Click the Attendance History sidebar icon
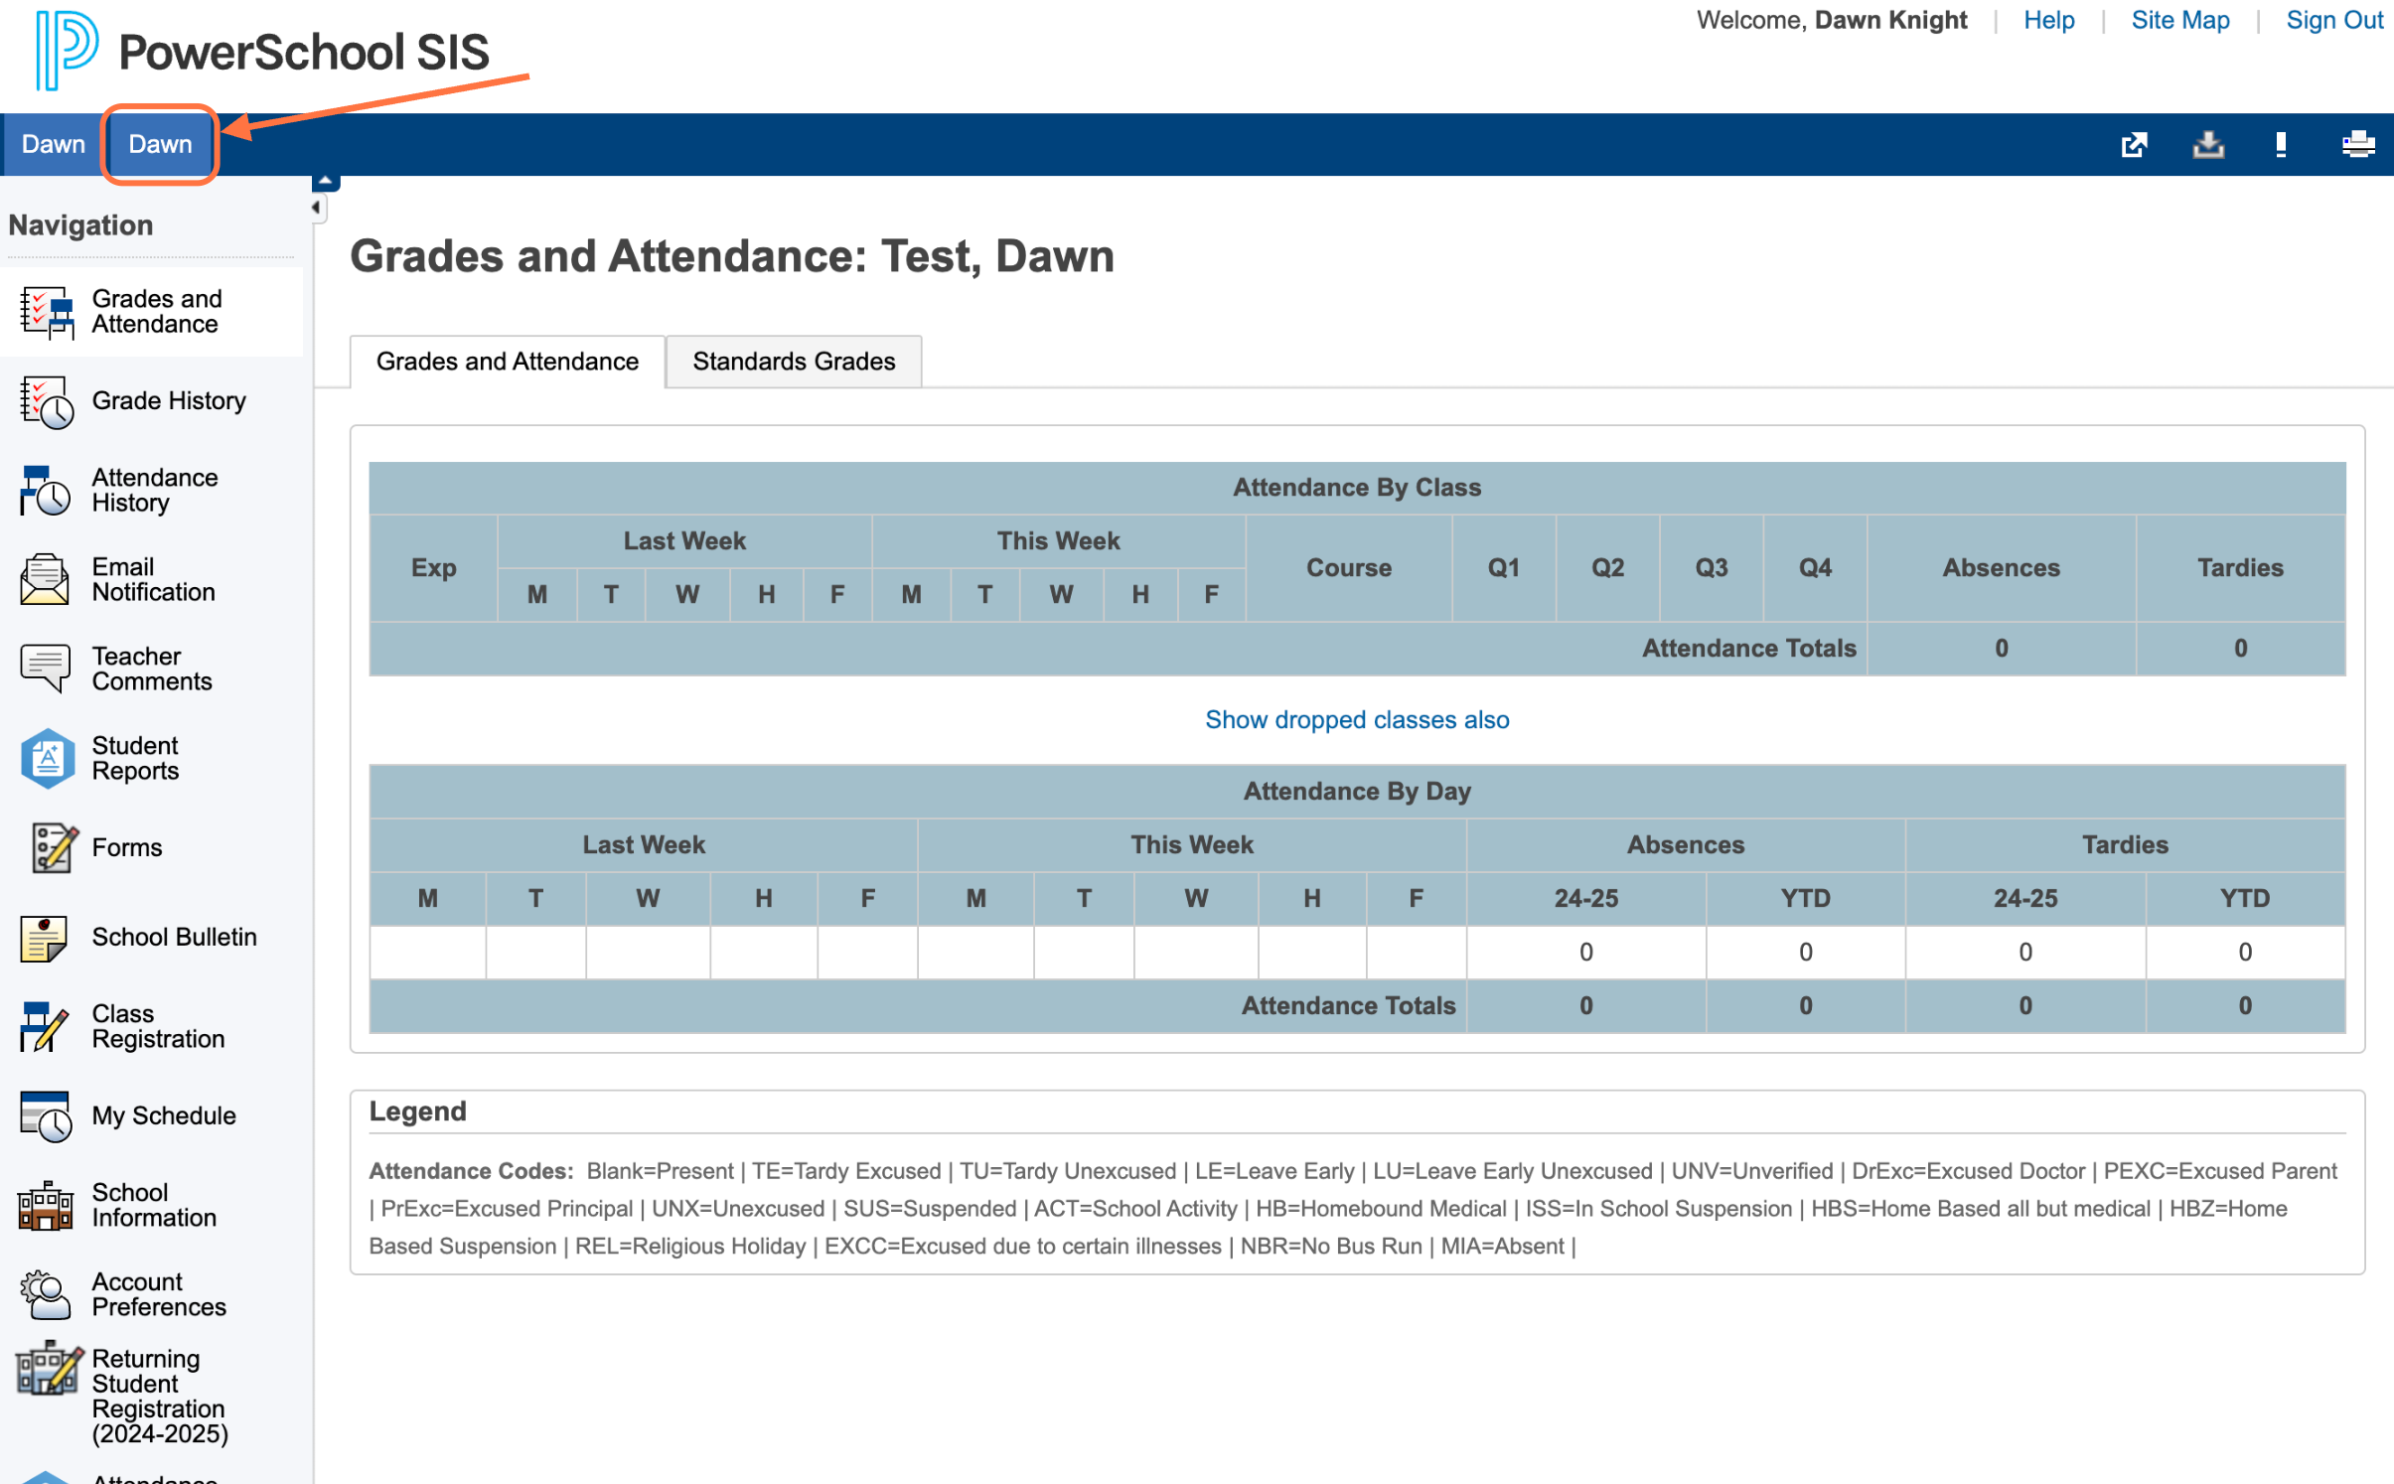Viewport: 2394px width, 1484px height. pos(46,491)
